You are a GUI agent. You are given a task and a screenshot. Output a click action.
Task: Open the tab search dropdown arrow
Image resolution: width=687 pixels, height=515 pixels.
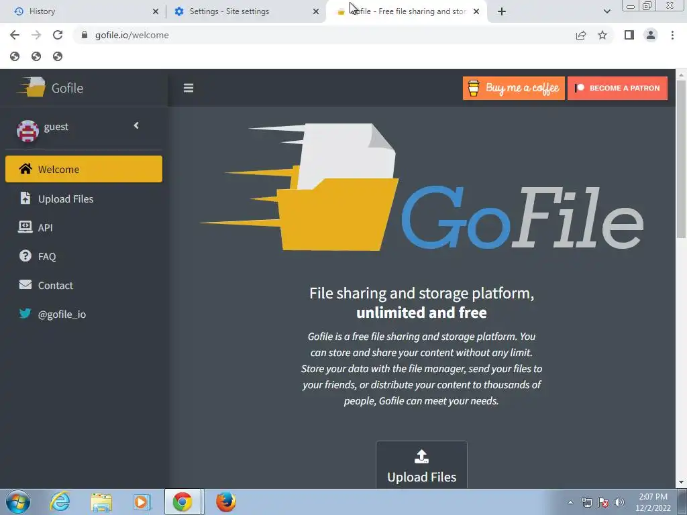[606, 11]
